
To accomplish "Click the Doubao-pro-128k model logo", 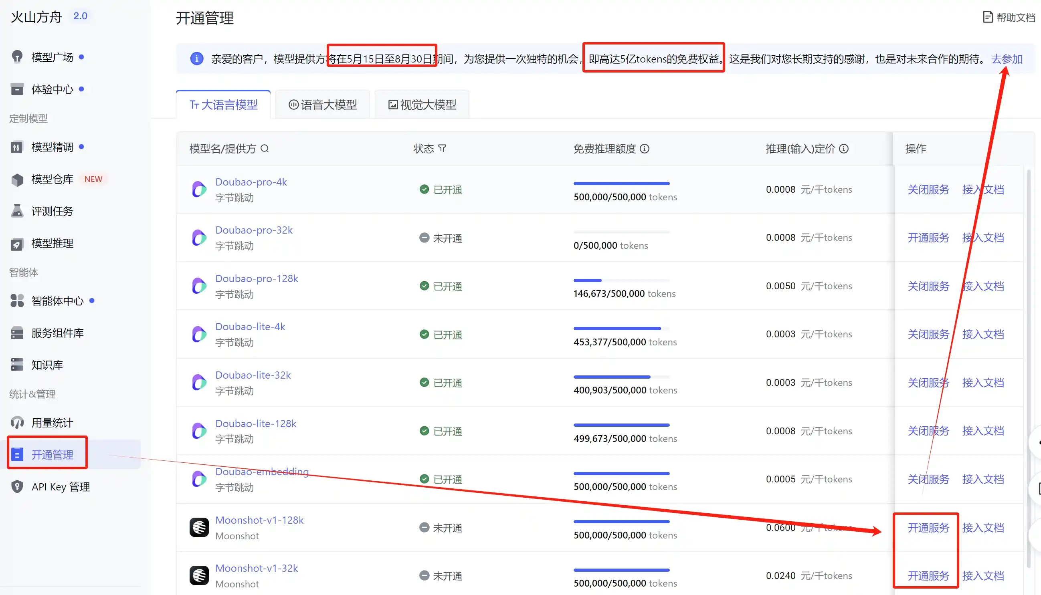I will pyautogui.click(x=200, y=286).
